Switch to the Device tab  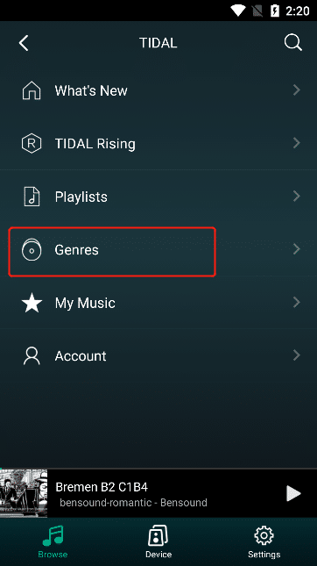coord(158,541)
